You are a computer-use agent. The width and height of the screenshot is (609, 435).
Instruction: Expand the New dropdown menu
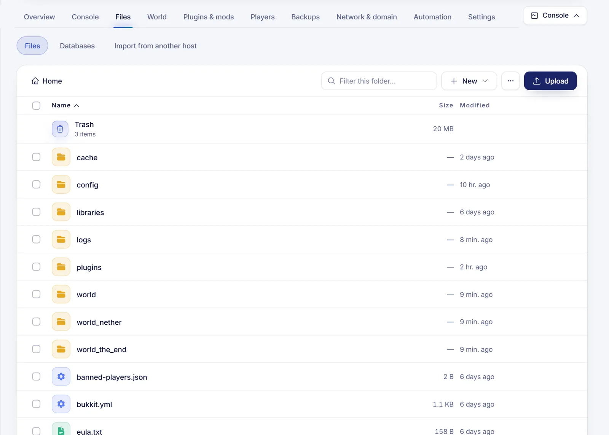click(469, 81)
